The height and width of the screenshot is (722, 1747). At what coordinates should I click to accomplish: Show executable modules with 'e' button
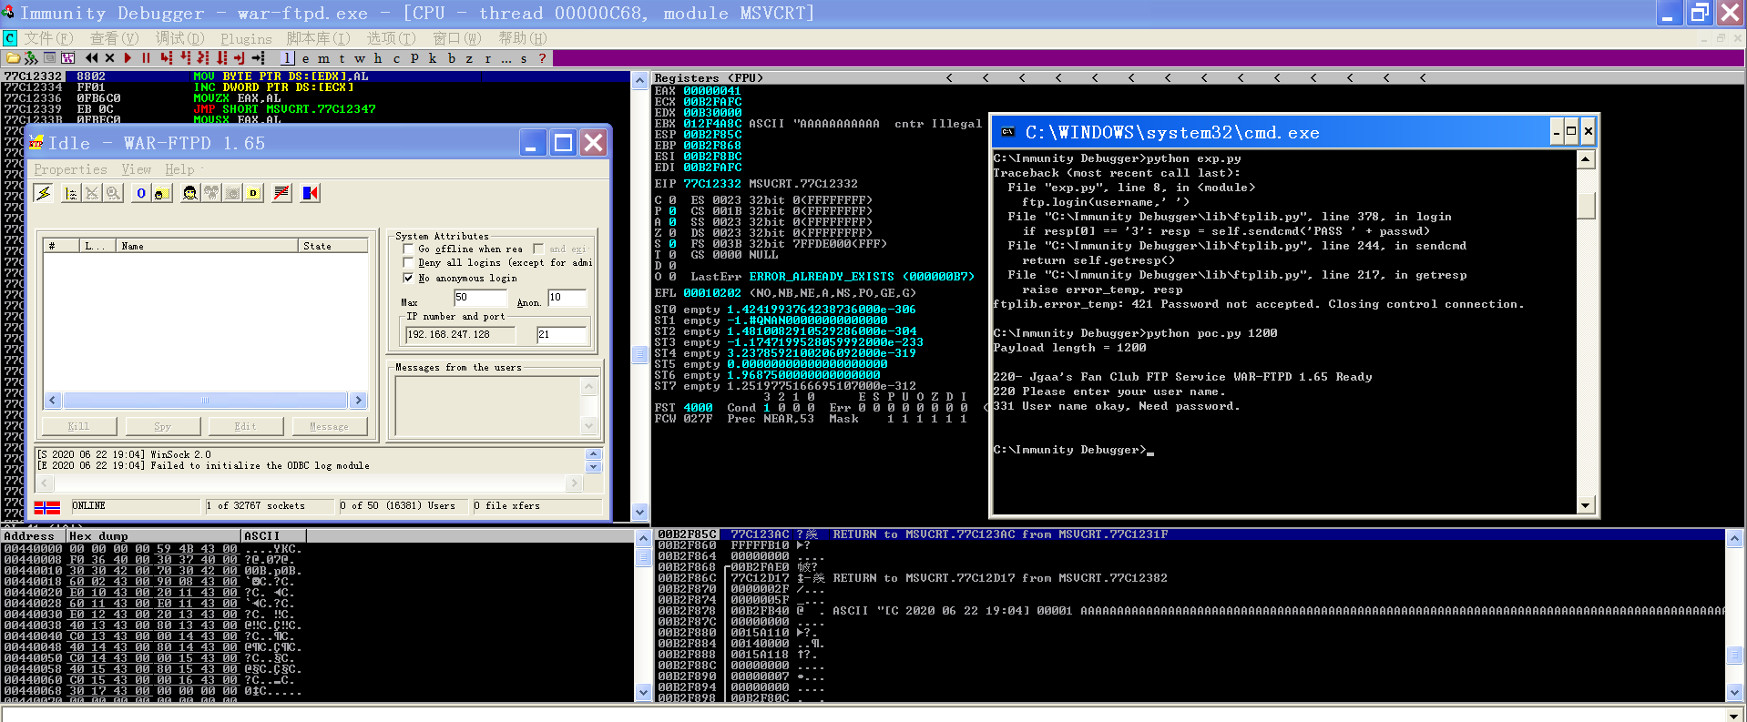305,58
